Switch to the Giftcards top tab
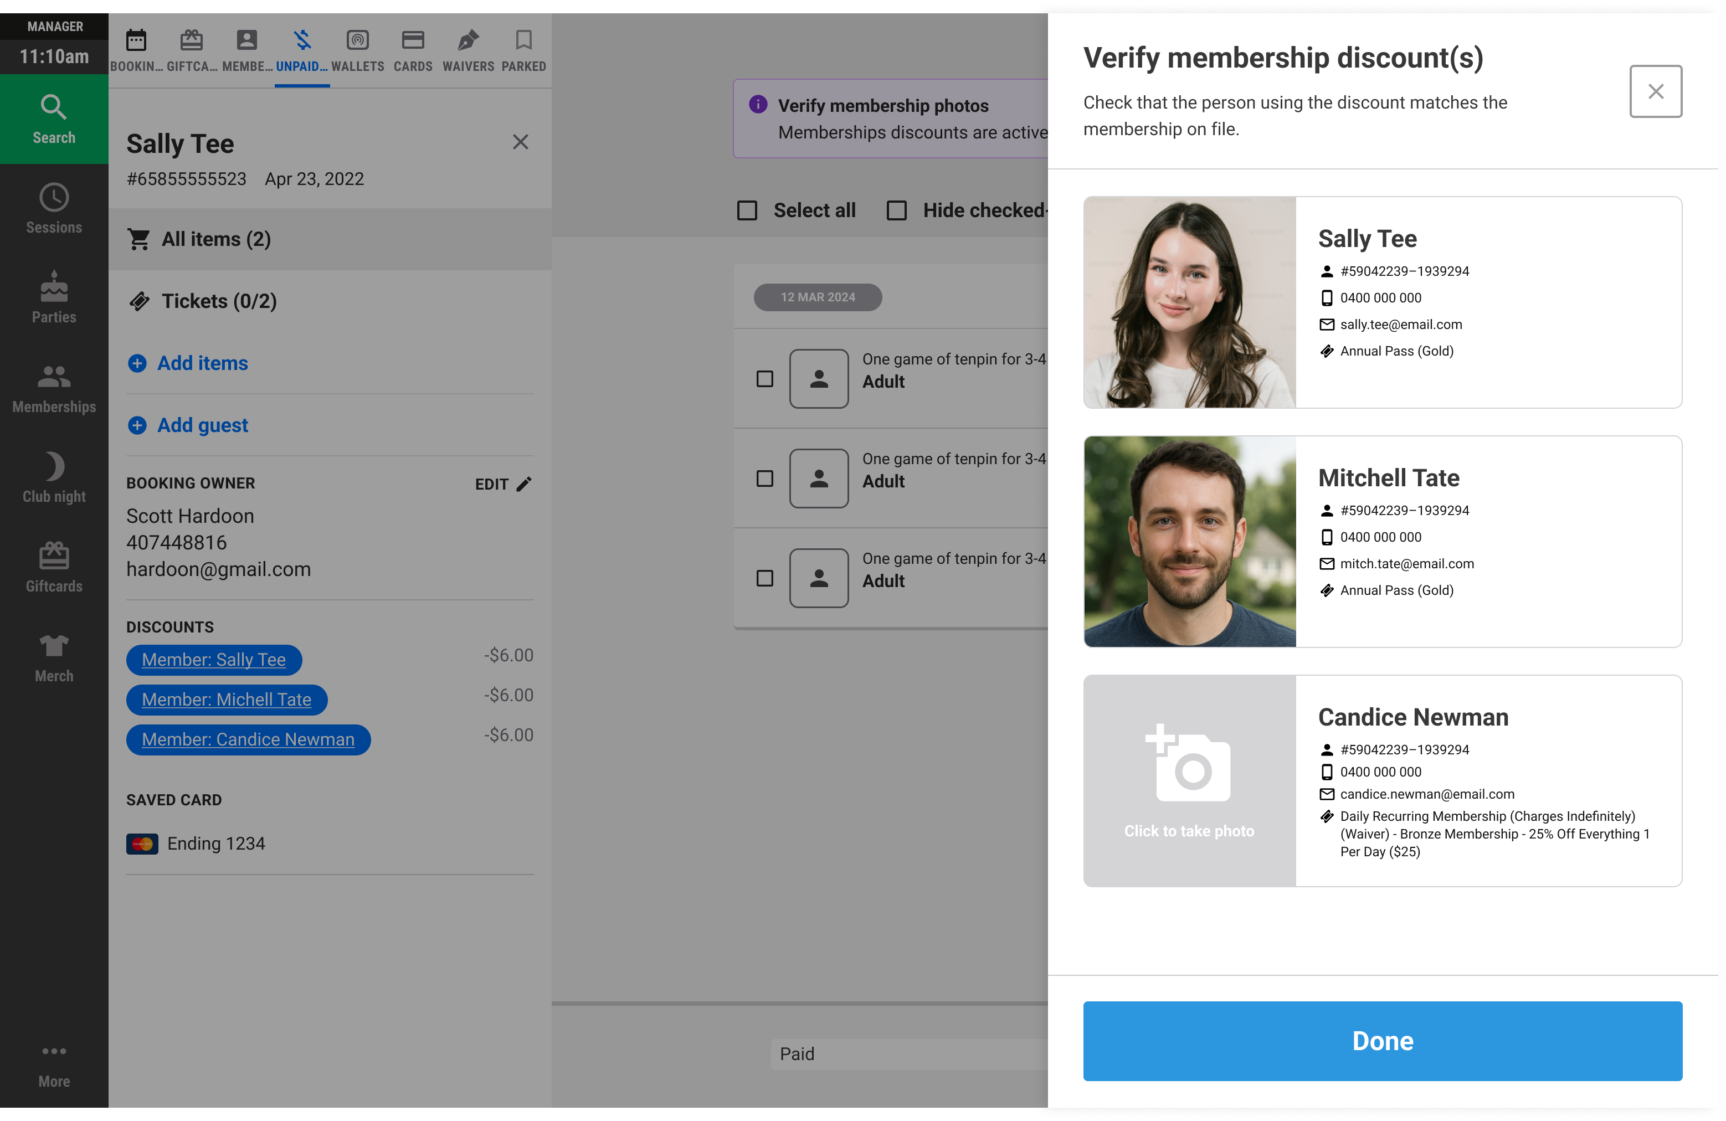This screenshot has width=1726, height=1121. coord(192,51)
